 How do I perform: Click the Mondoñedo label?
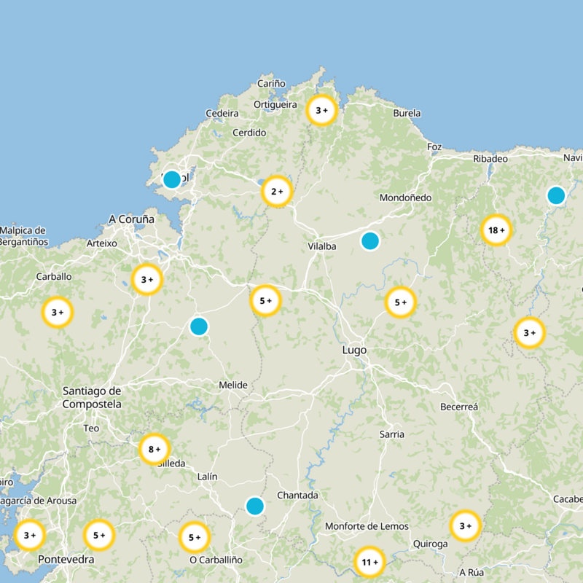405,197
